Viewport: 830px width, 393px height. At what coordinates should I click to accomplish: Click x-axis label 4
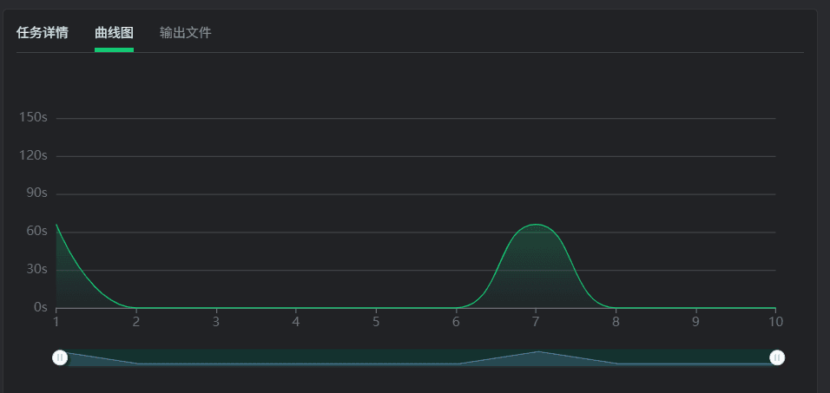click(x=296, y=322)
